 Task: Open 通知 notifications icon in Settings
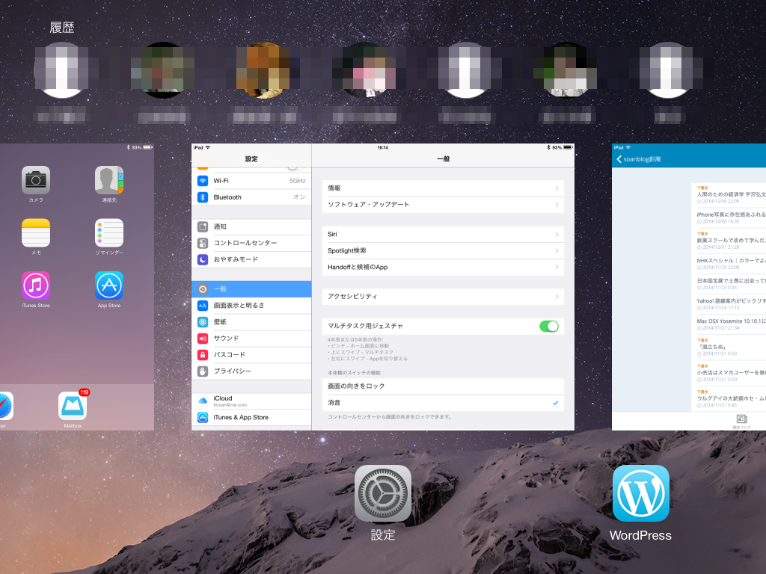tap(203, 226)
